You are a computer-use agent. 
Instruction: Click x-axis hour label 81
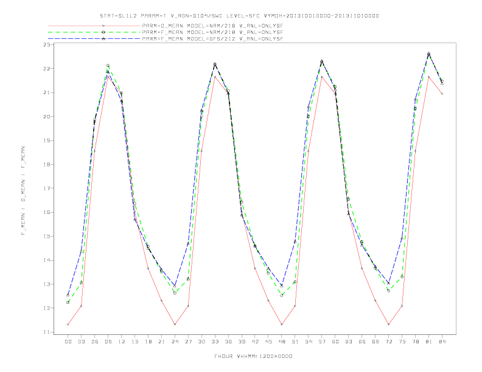pyautogui.click(x=429, y=342)
